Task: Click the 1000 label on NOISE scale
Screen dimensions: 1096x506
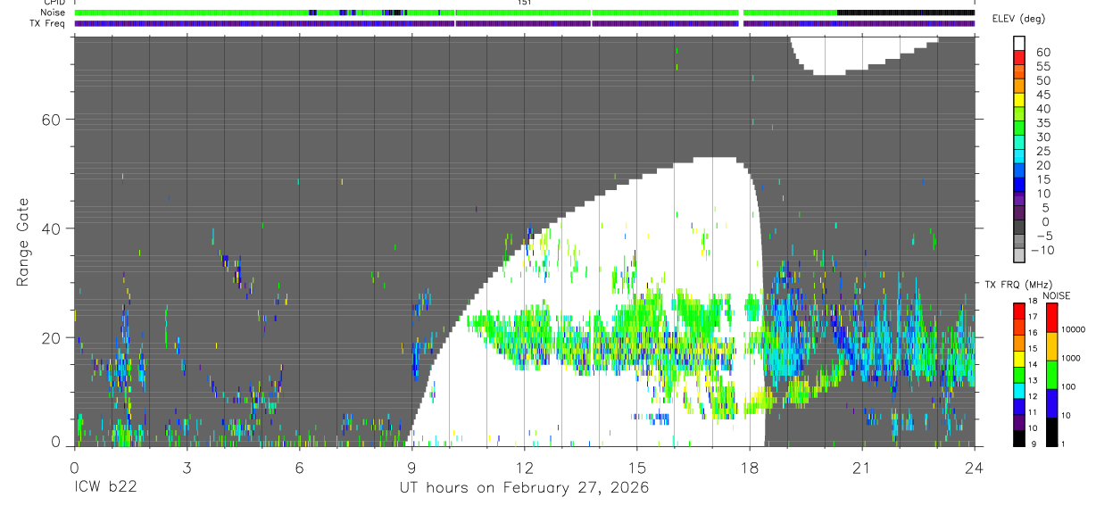Action: (1070, 359)
